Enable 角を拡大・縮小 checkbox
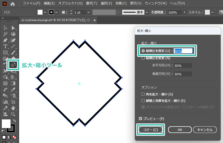The width and height of the screenshot is (223, 143). click(143, 94)
